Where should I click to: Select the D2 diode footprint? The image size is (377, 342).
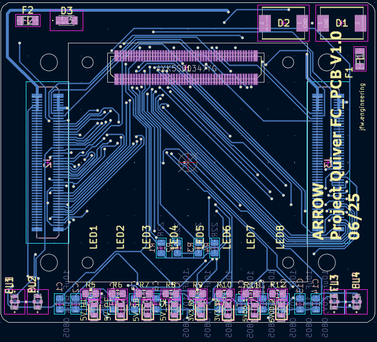coord(283,23)
